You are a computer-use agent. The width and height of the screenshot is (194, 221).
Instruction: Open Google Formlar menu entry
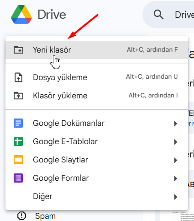pyautogui.click(x=97, y=178)
